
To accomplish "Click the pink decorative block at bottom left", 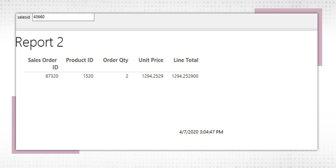I will pyautogui.click(x=13, y=126).
